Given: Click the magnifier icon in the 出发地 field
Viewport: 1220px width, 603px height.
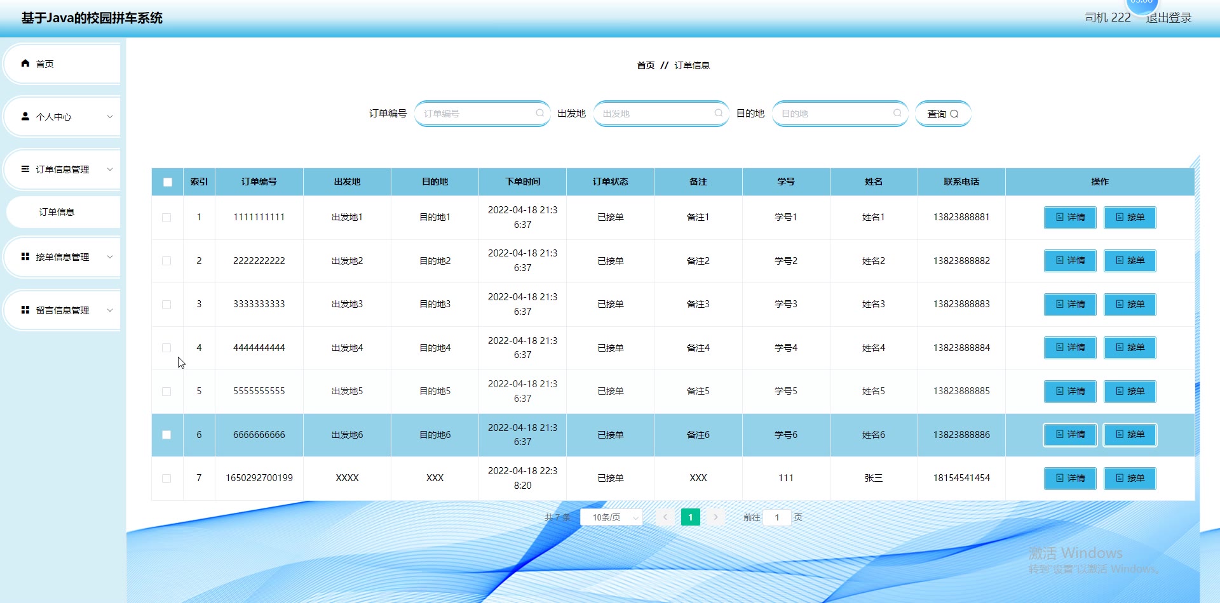Looking at the screenshot, I should click(x=718, y=114).
